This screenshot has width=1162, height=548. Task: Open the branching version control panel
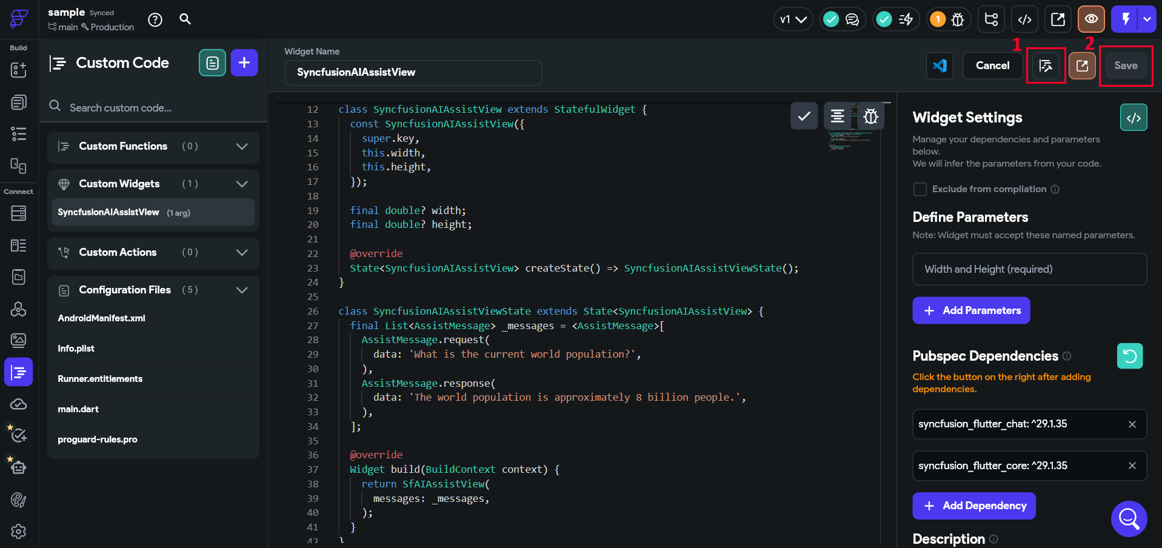tap(990, 19)
